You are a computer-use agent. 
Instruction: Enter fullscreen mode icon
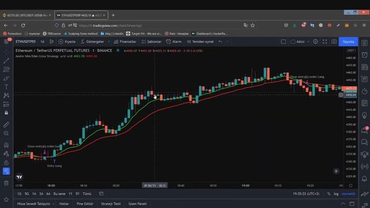325,42
